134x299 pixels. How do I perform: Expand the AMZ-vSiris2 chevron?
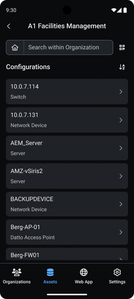121,176
